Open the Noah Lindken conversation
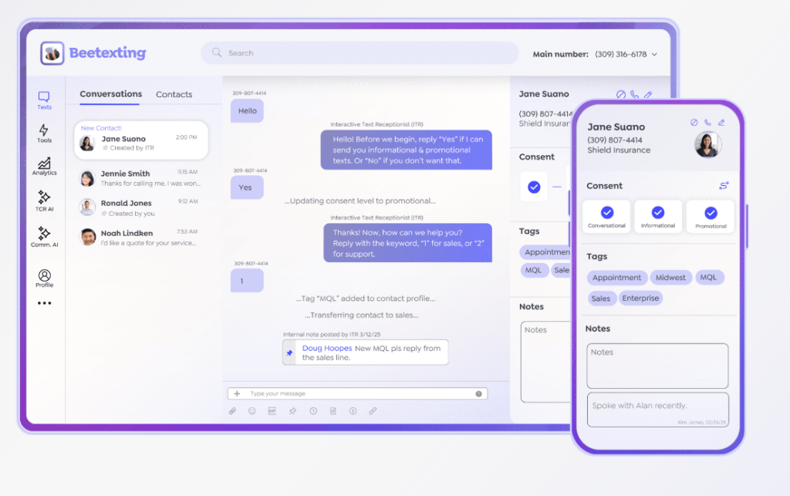 [x=141, y=237]
